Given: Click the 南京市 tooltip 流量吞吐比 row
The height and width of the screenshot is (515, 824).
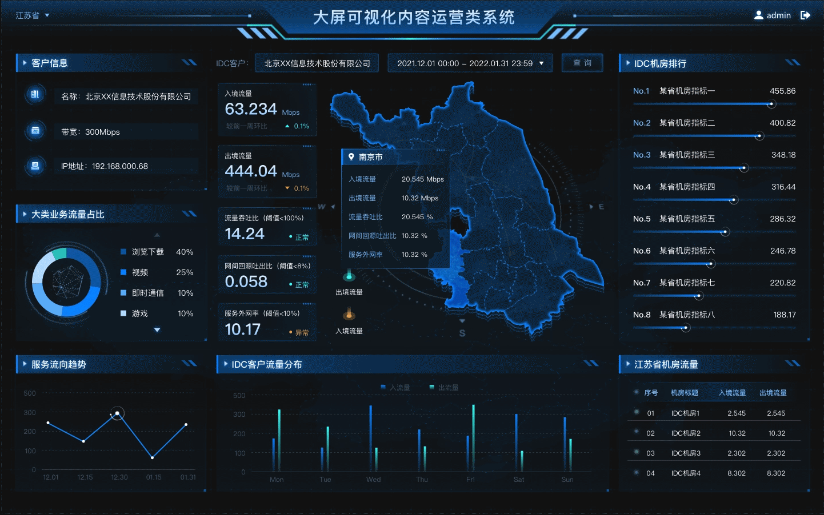Looking at the screenshot, I should [395, 217].
